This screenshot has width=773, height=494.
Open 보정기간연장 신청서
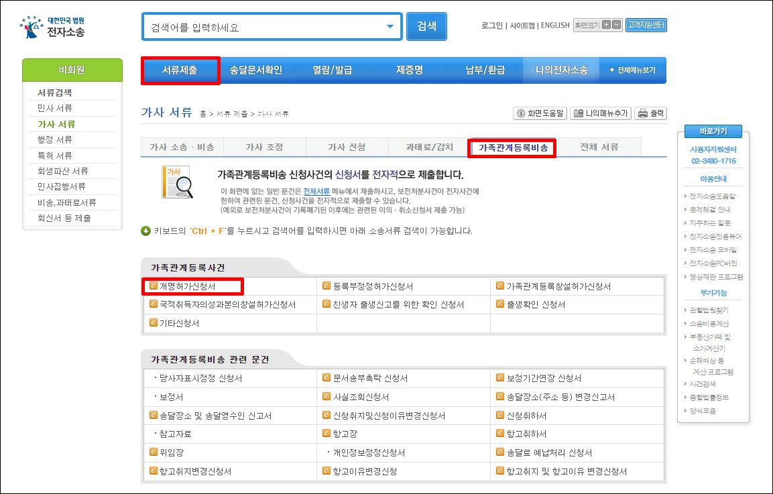pyautogui.click(x=544, y=379)
